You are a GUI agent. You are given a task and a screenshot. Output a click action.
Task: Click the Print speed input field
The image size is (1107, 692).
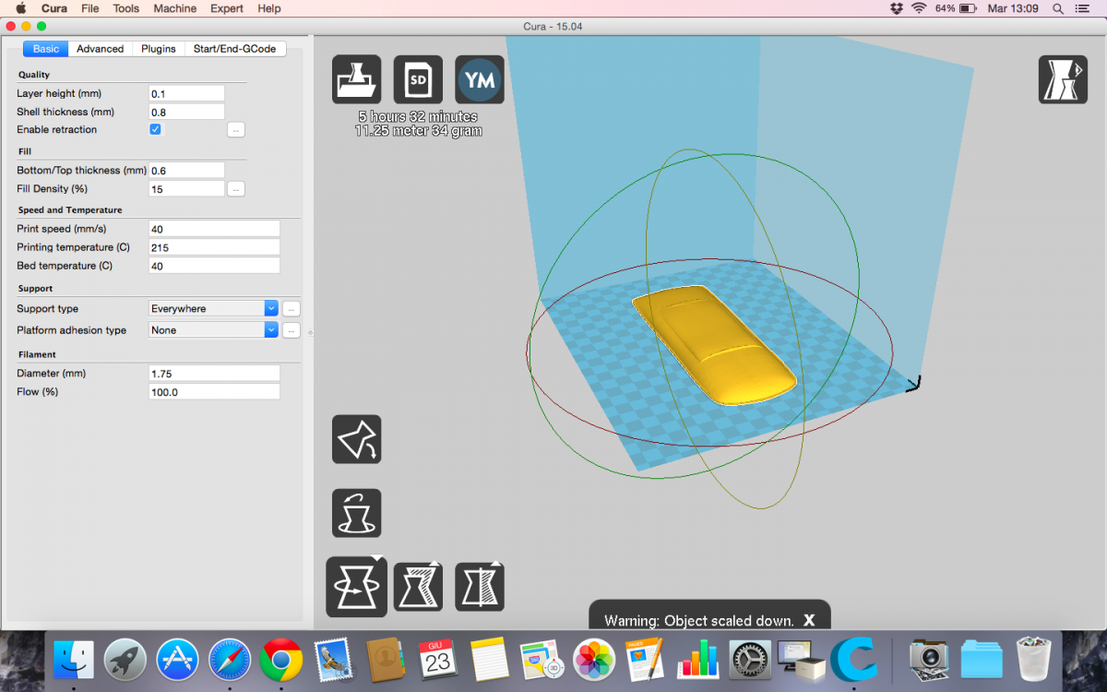214,229
